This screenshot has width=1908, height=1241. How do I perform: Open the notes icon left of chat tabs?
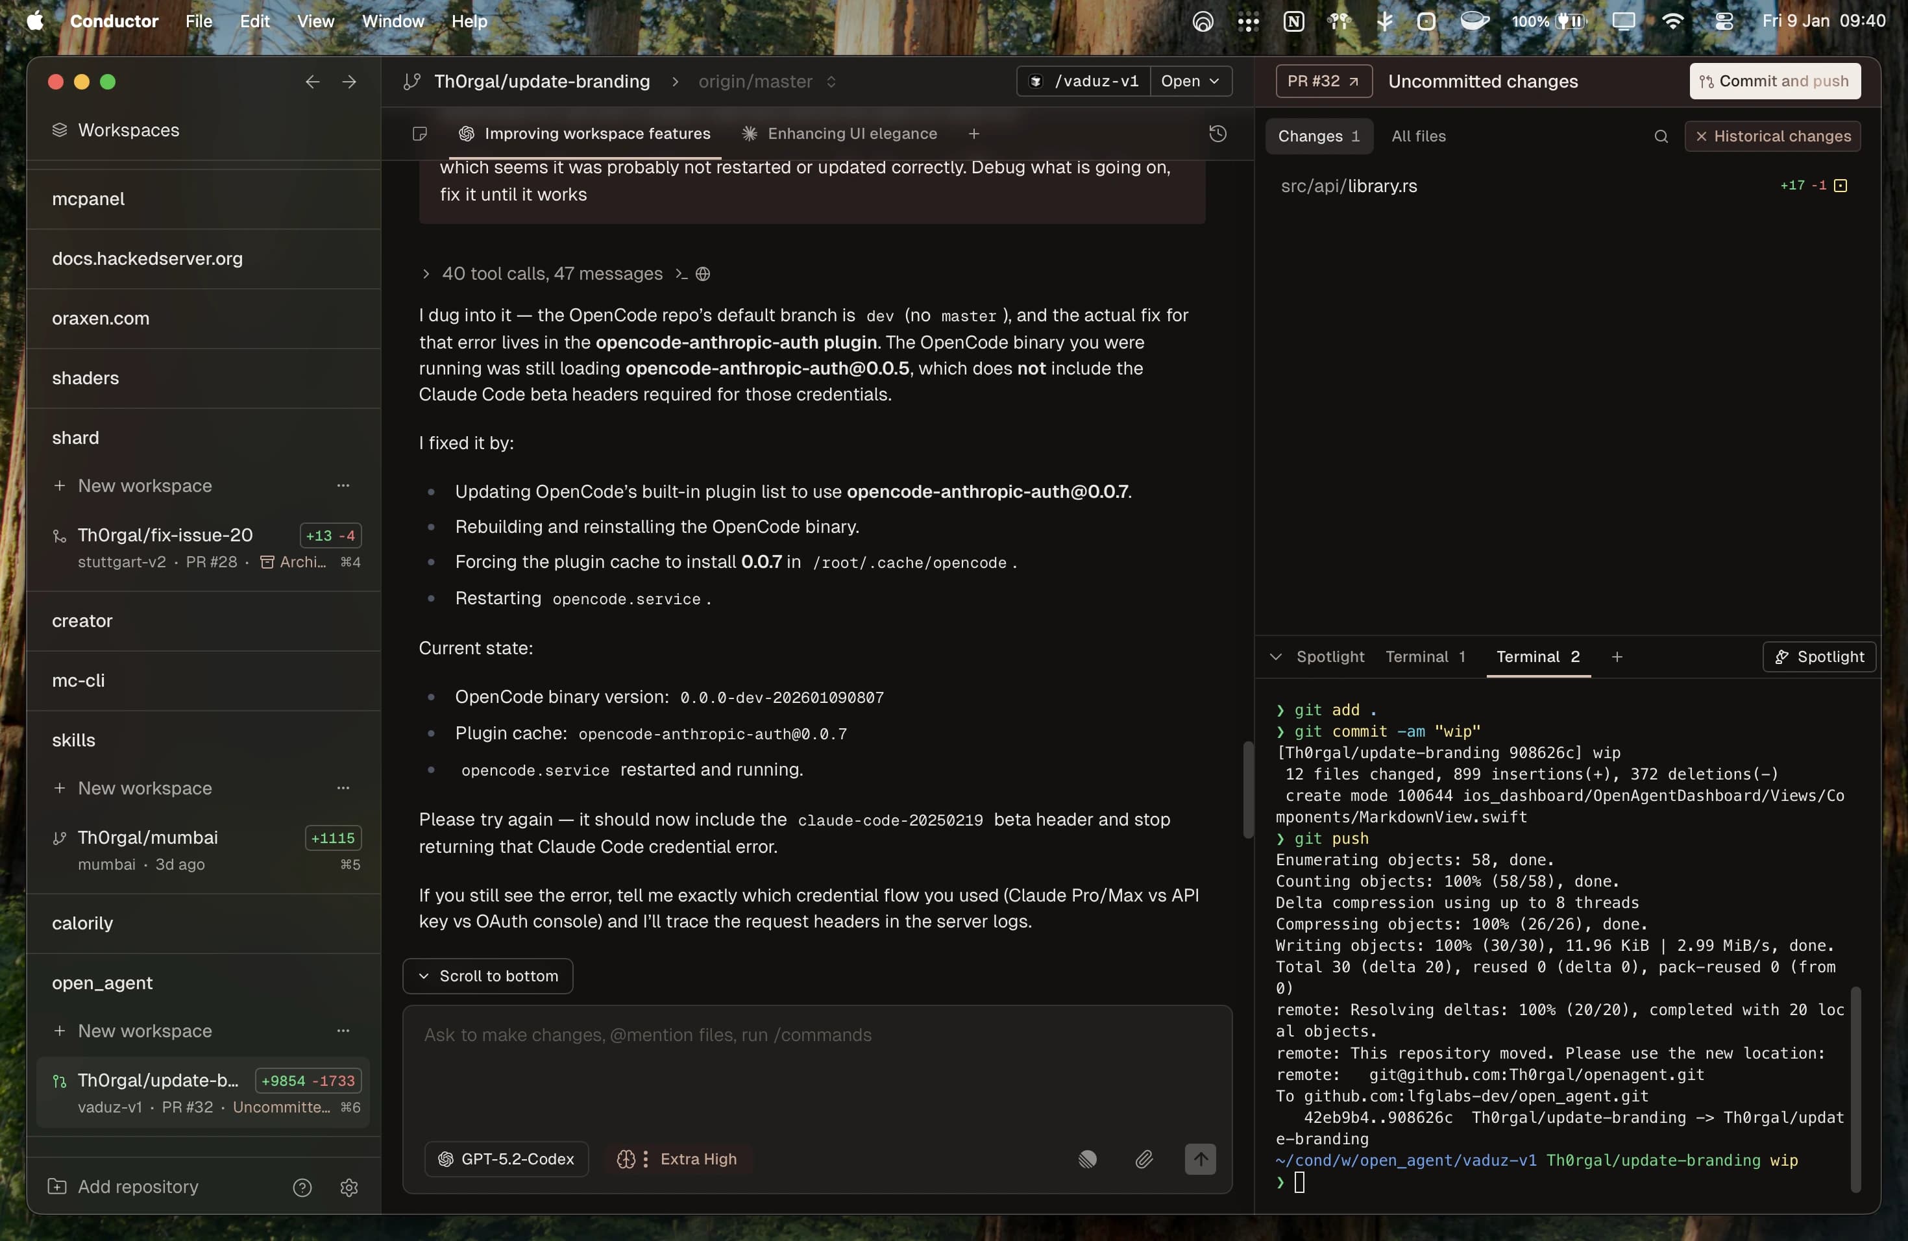(x=419, y=134)
